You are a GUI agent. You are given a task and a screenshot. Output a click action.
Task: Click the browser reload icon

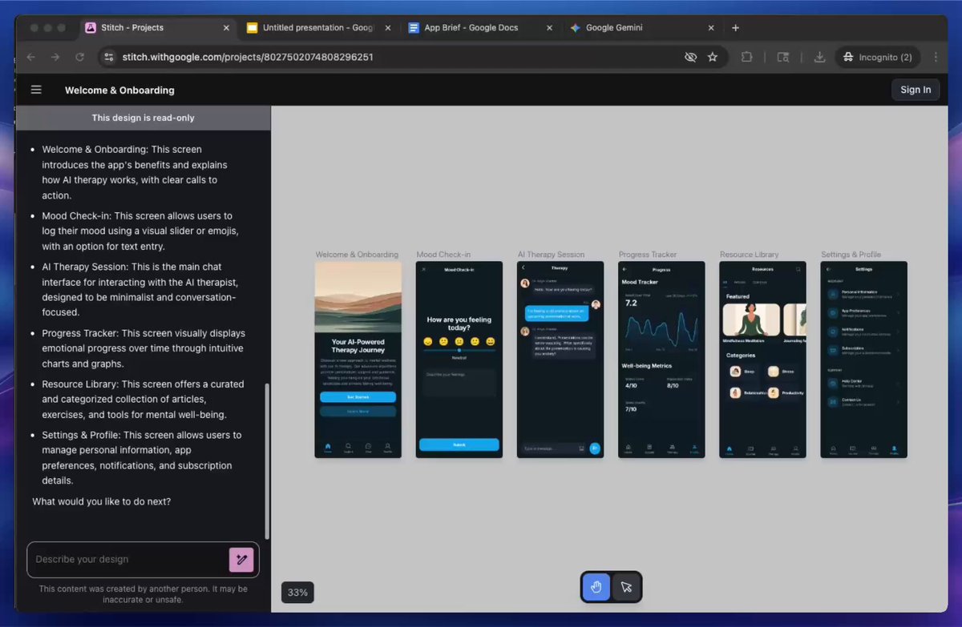tap(79, 57)
